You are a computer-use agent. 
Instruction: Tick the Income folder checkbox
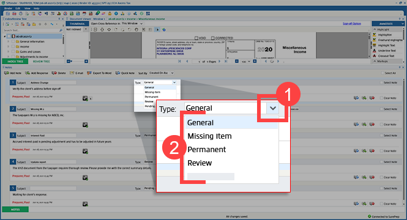pyautogui.click(x=13, y=46)
